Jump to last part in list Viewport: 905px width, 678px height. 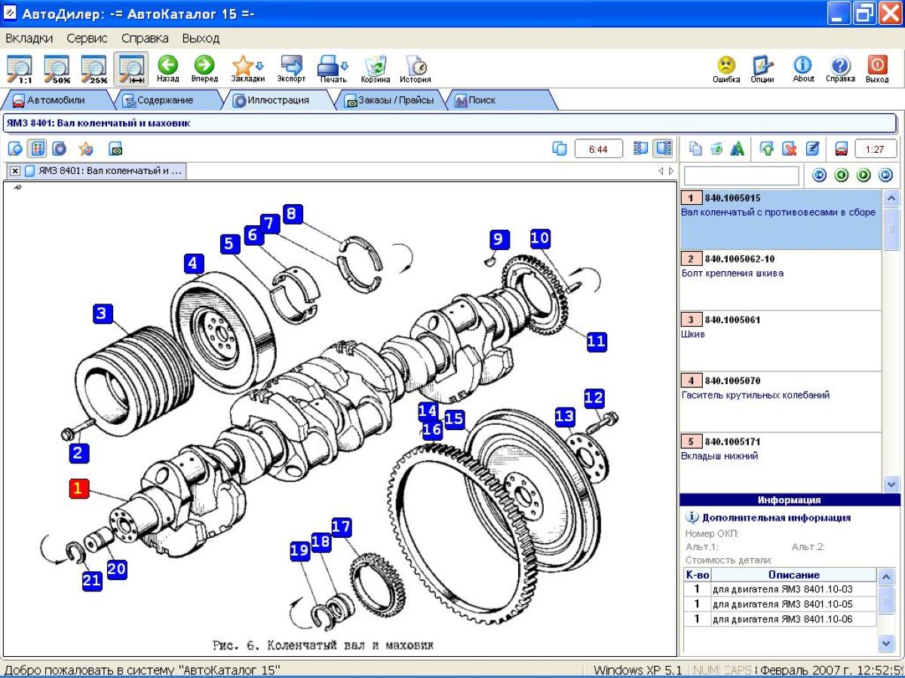(886, 176)
